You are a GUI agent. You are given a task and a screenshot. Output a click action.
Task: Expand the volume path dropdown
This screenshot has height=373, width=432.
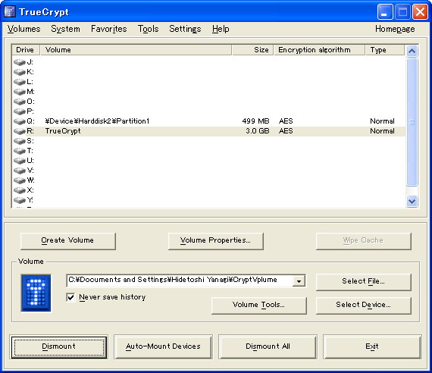[x=299, y=281]
